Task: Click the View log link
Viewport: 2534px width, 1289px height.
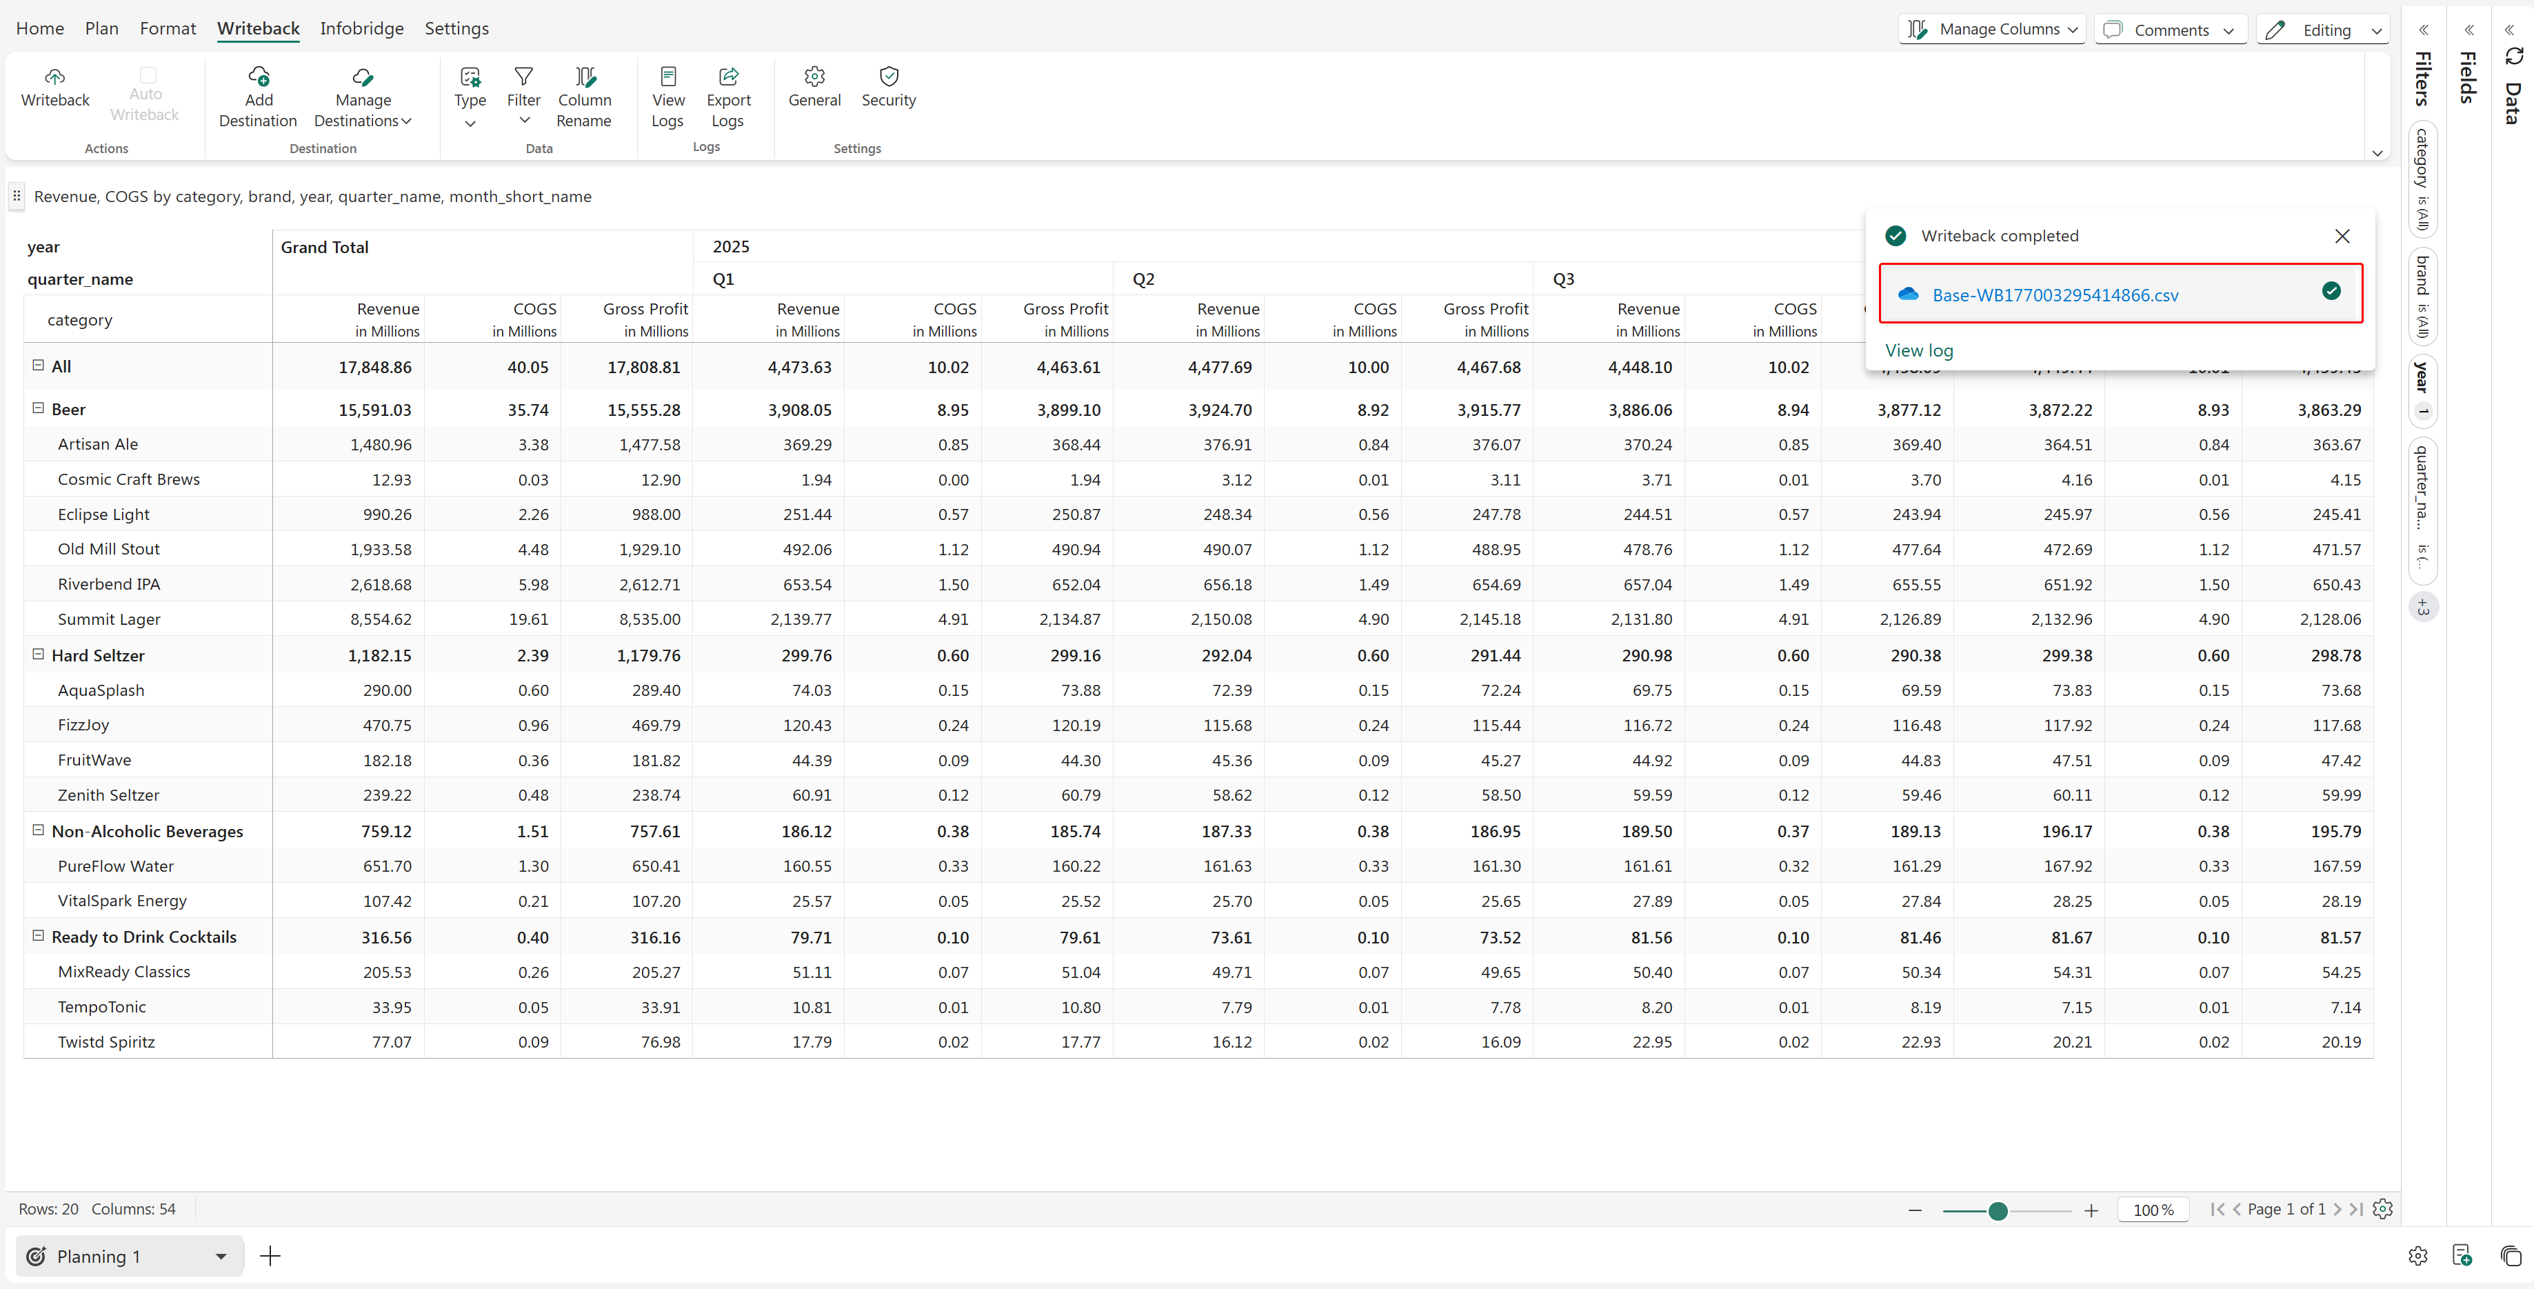Action: click(x=1918, y=350)
